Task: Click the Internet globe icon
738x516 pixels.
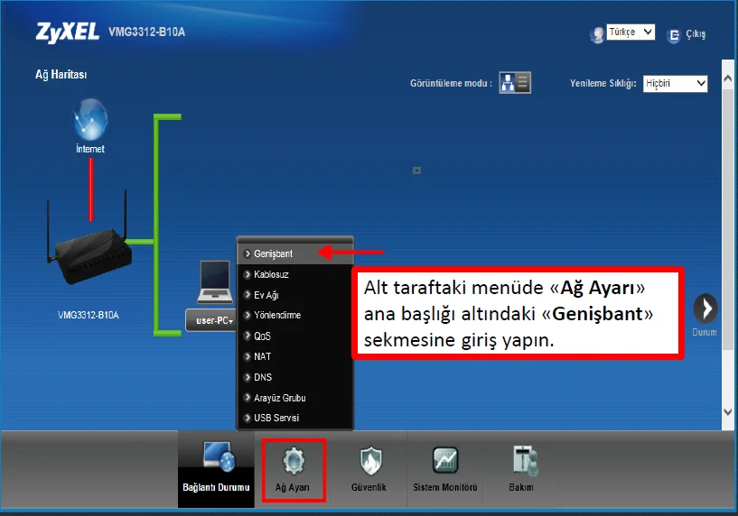Action: [x=90, y=119]
